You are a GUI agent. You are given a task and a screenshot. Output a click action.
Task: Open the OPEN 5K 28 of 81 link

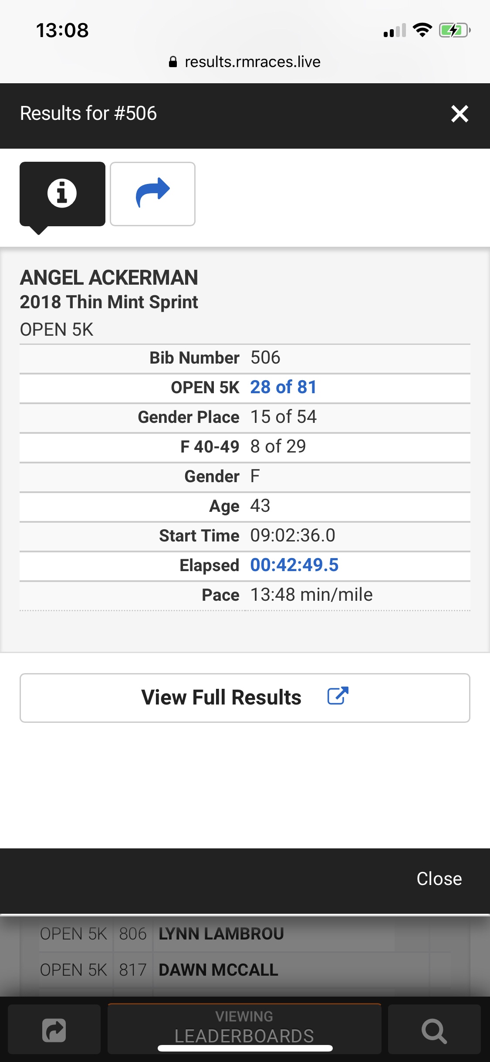(283, 387)
